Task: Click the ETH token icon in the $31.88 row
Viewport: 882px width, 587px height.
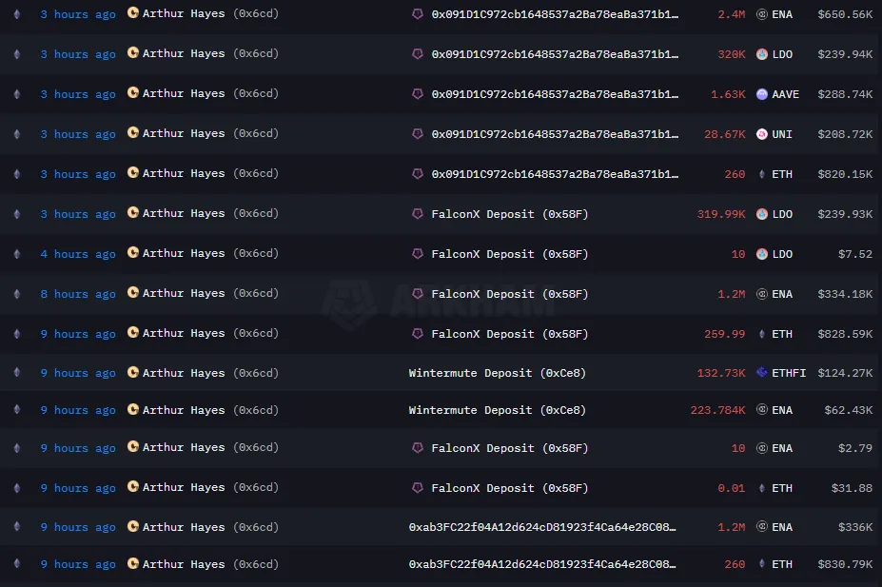Action: 762,488
